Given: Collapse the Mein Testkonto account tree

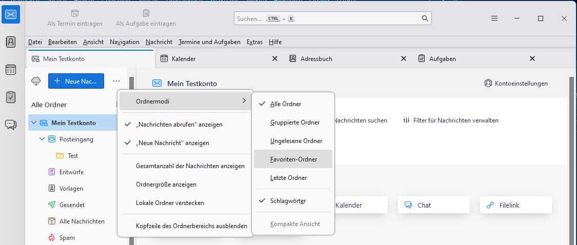Looking at the screenshot, I should point(34,123).
